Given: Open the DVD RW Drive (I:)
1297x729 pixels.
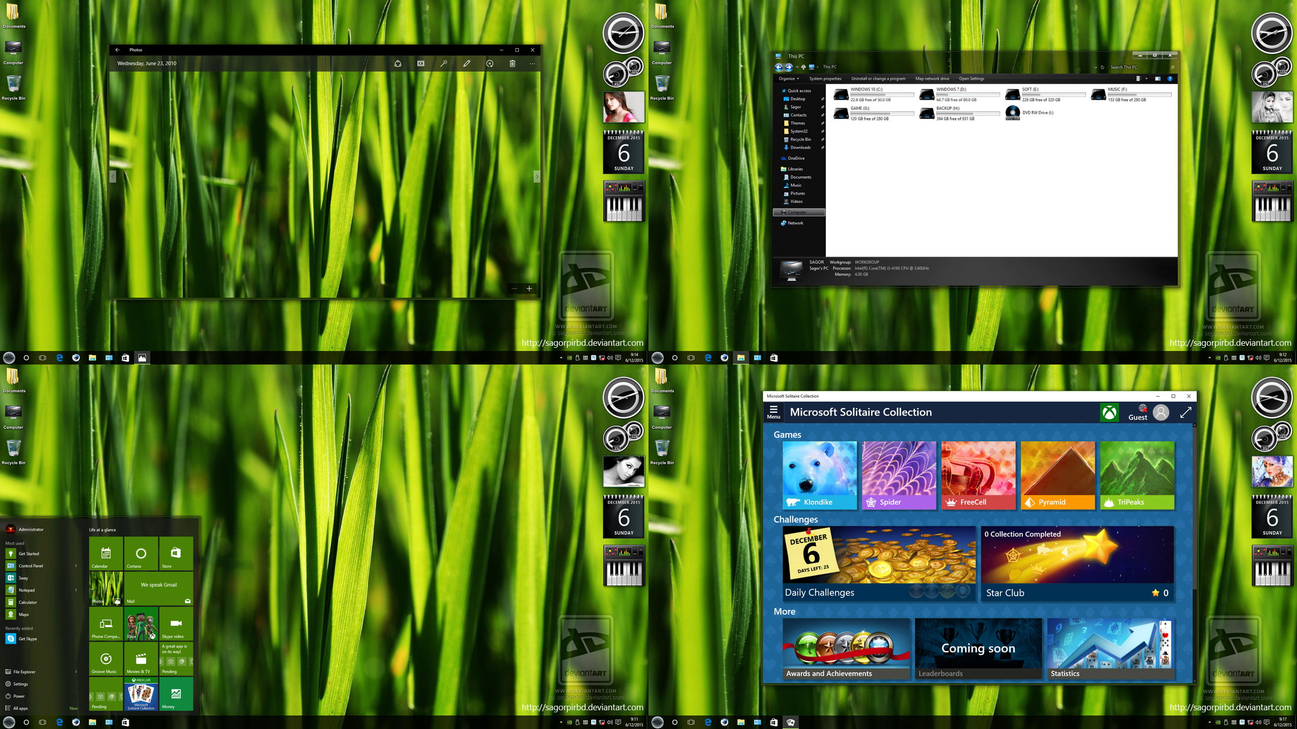Looking at the screenshot, I should pyautogui.click(x=1029, y=112).
